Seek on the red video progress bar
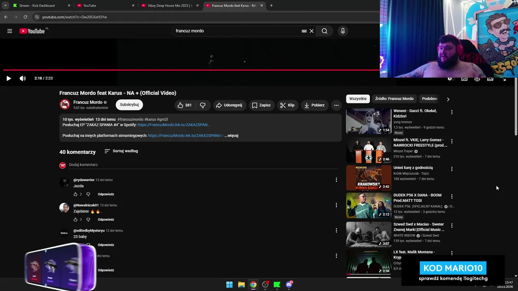Image resolution: width=518 pixels, height=291 pixels. [x=191, y=70]
